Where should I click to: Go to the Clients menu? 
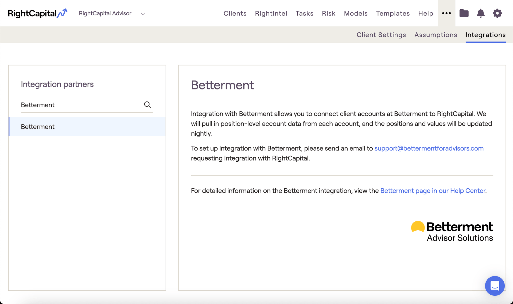tap(235, 13)
